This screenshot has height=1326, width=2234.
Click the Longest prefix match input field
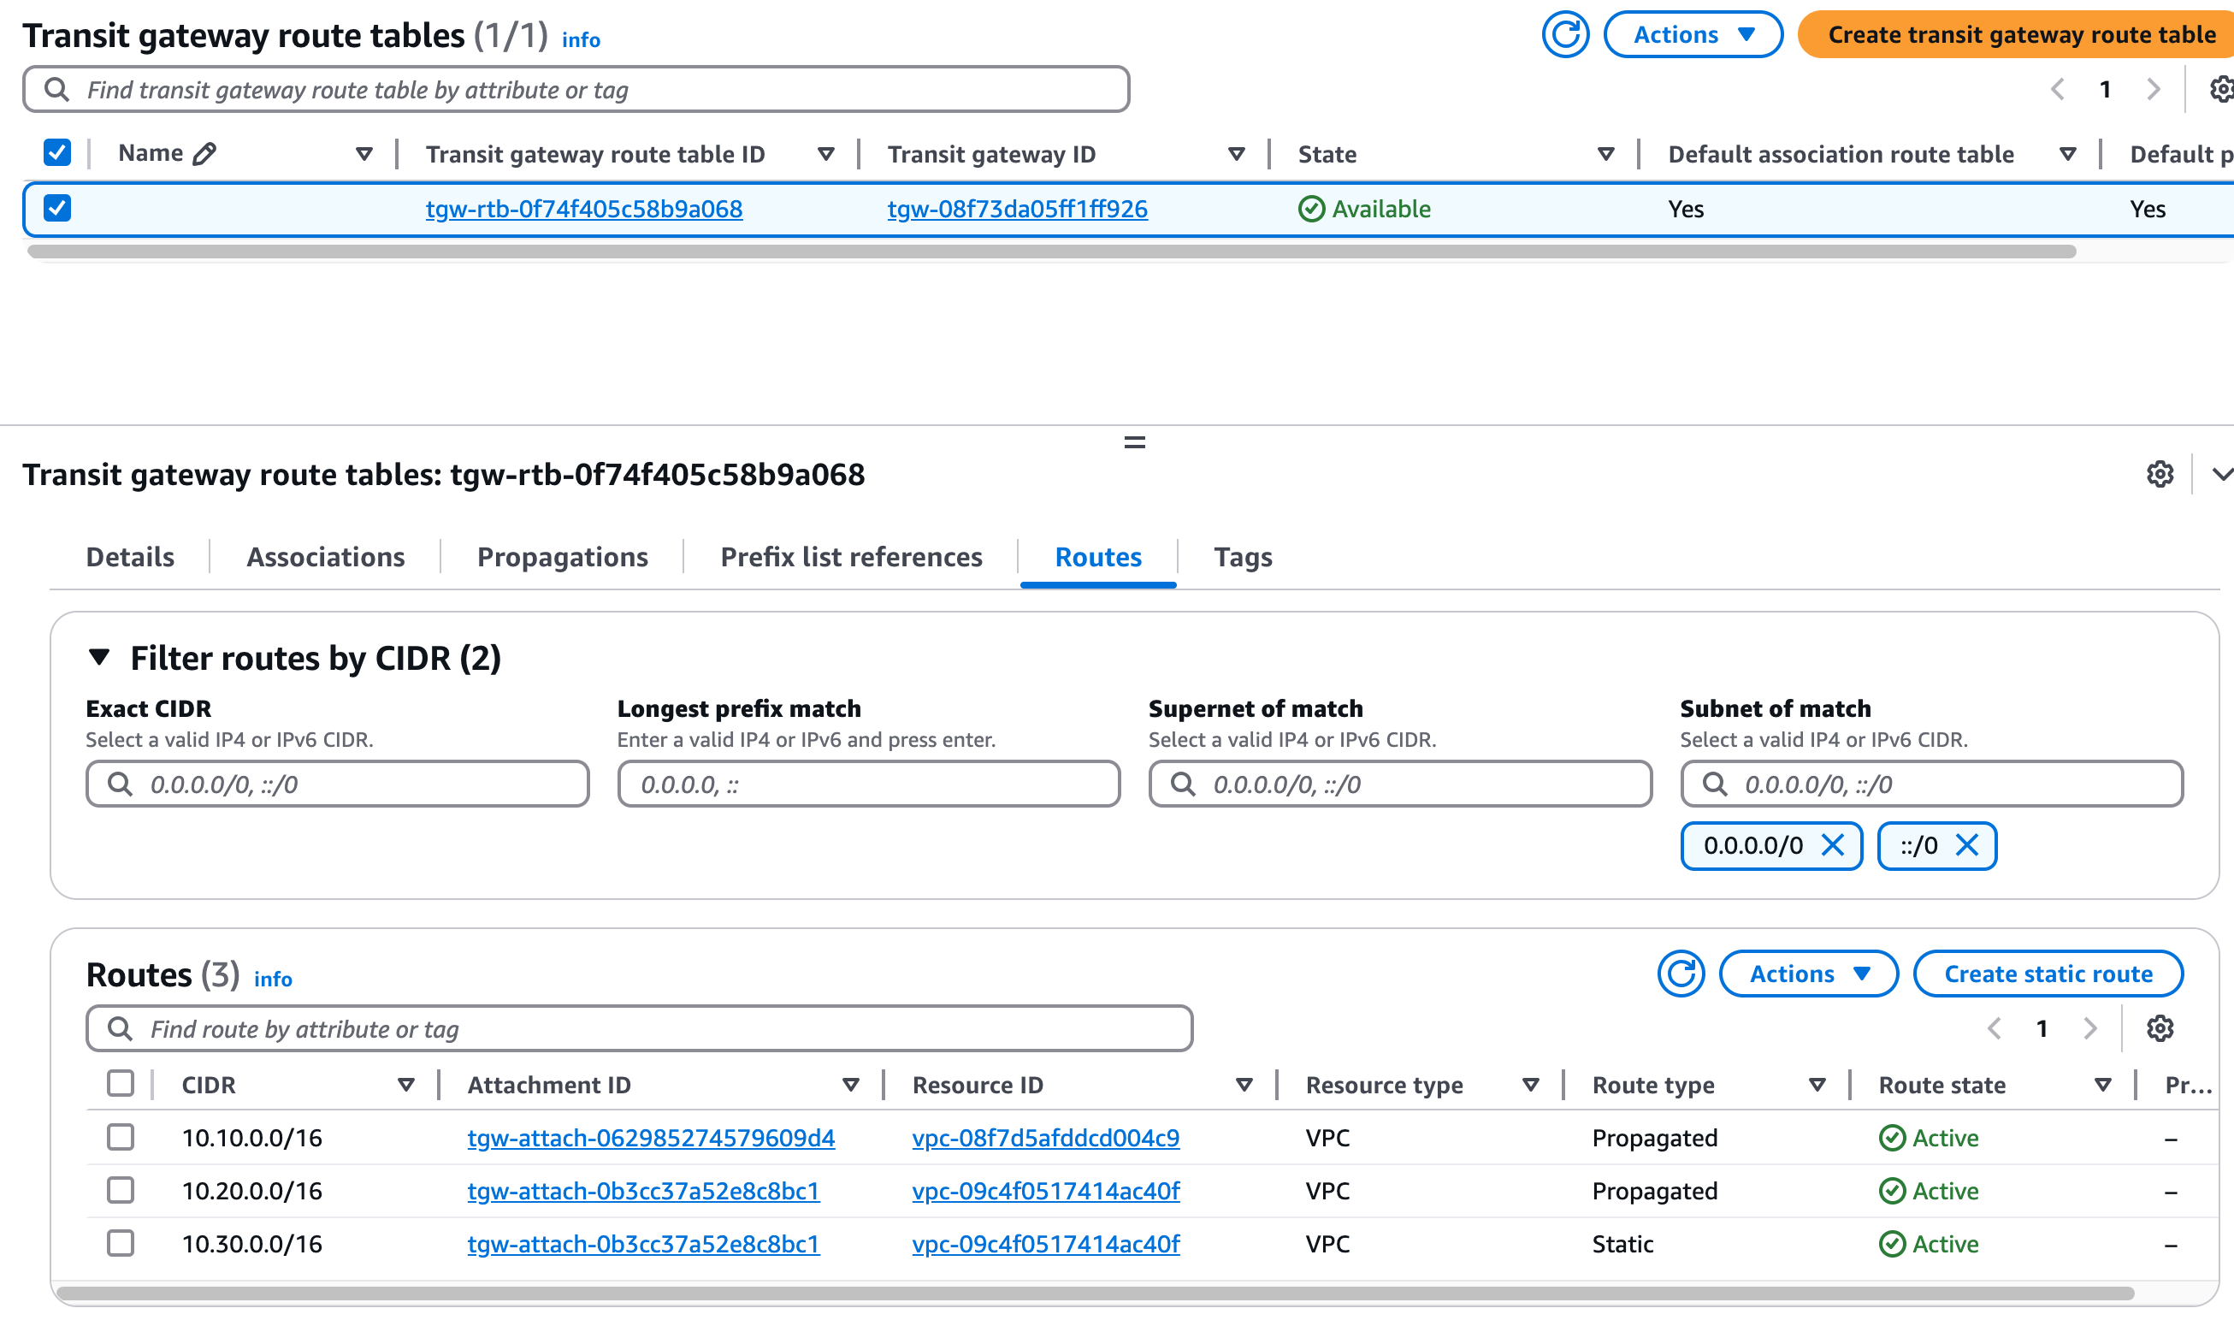(868, 784)
